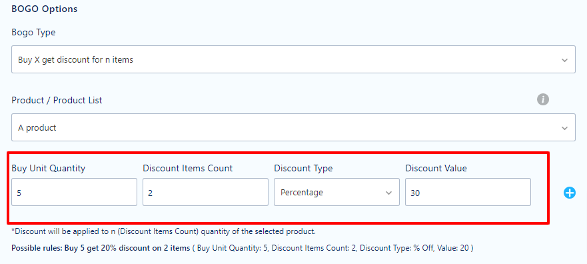
Task: Click the blue plus add-row icon
Action: coord(570,193)
